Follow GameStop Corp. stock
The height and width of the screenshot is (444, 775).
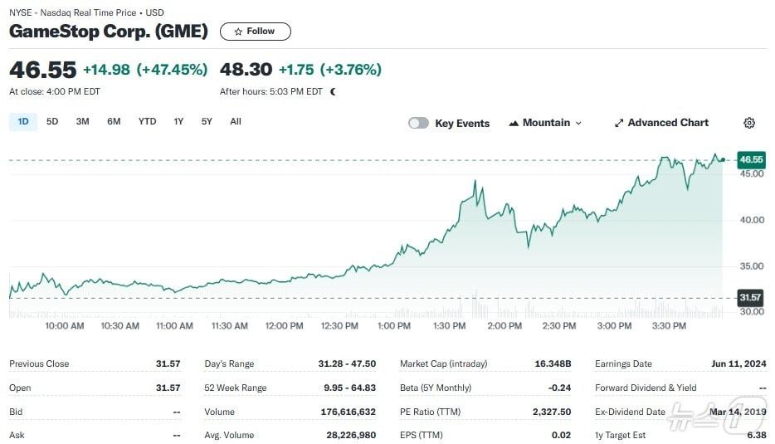click(x=255, y=32)
